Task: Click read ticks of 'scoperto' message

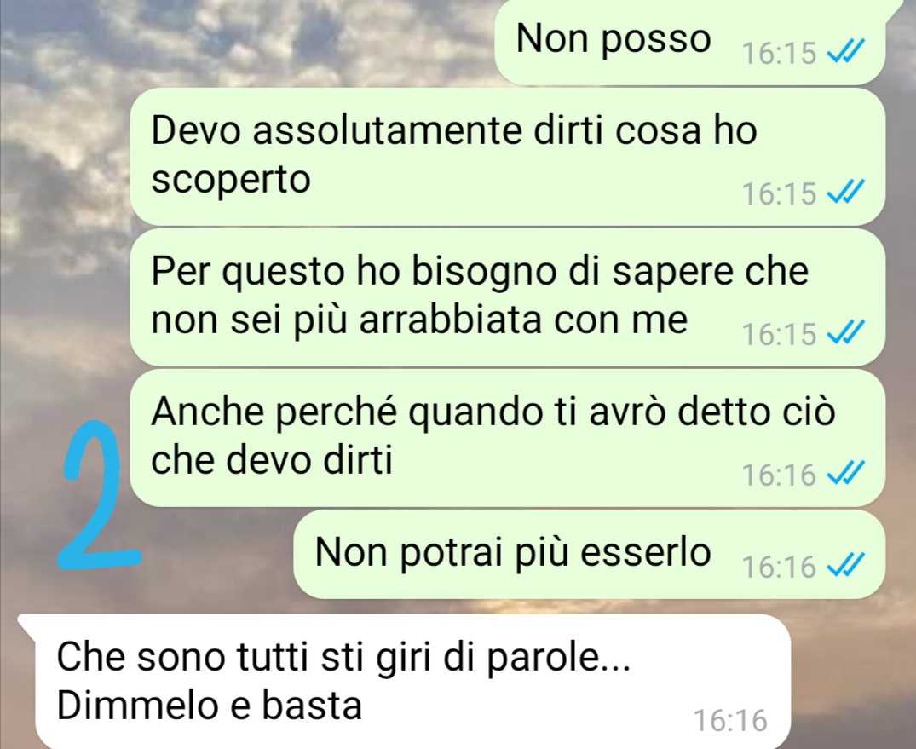Action: click(845, 193)
